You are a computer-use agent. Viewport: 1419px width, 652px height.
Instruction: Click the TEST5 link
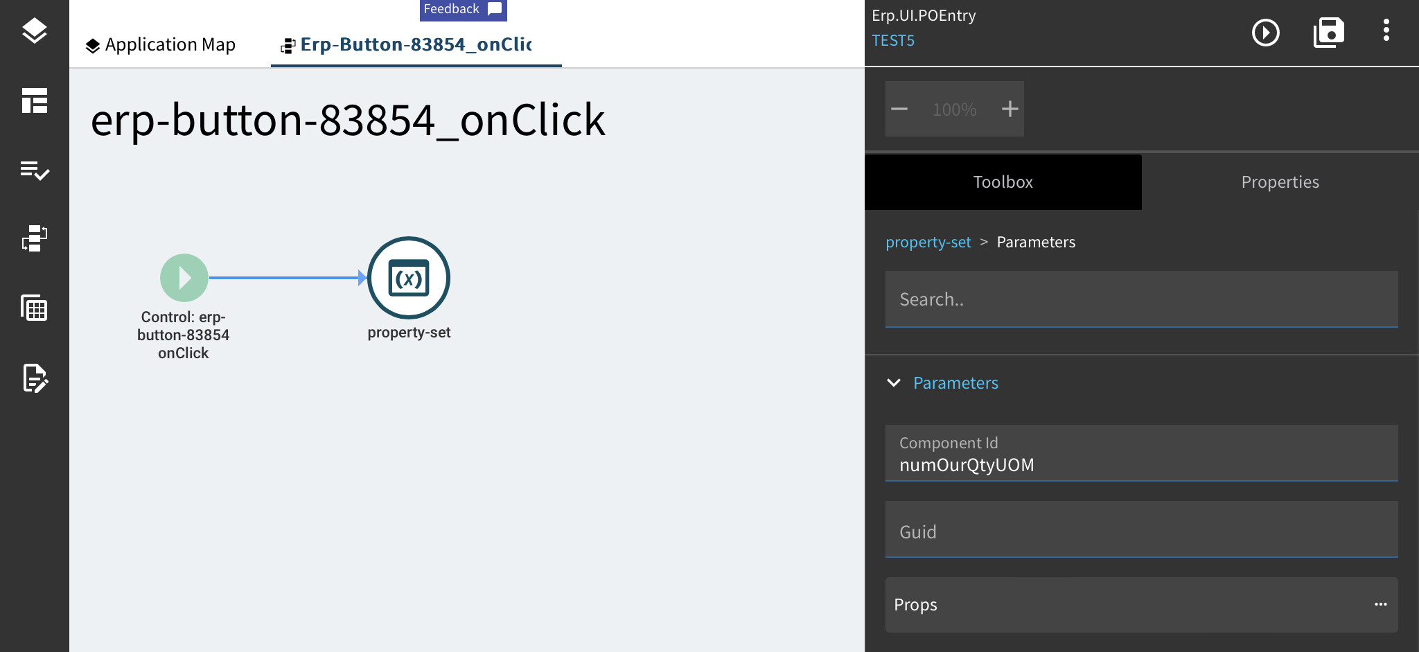[893, 41]
